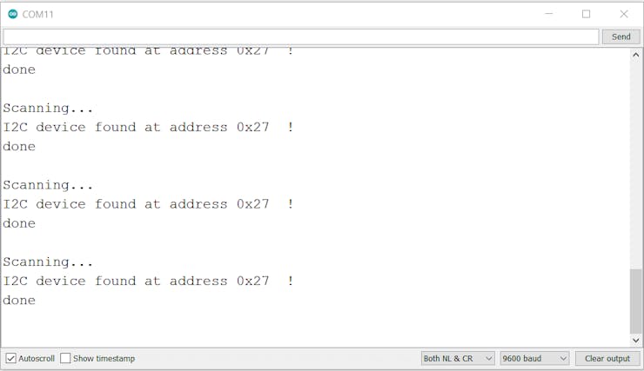Click the scrollbar up arrow
This screenshot has height=371, width=644.
click(636, 55)
